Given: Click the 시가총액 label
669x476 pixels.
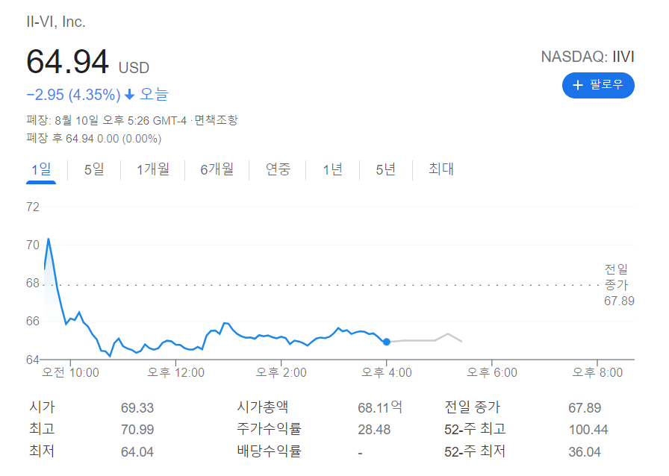Looking at the screenshot, I should point(262,407).
